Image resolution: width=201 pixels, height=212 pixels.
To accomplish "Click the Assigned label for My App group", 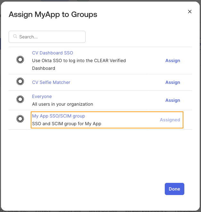I will [x=170, y=120].
